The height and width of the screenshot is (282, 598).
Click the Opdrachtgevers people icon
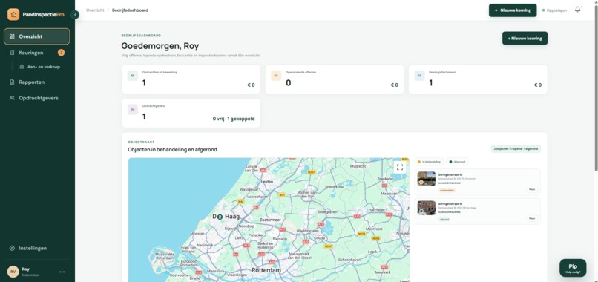(x=12, y=98)
